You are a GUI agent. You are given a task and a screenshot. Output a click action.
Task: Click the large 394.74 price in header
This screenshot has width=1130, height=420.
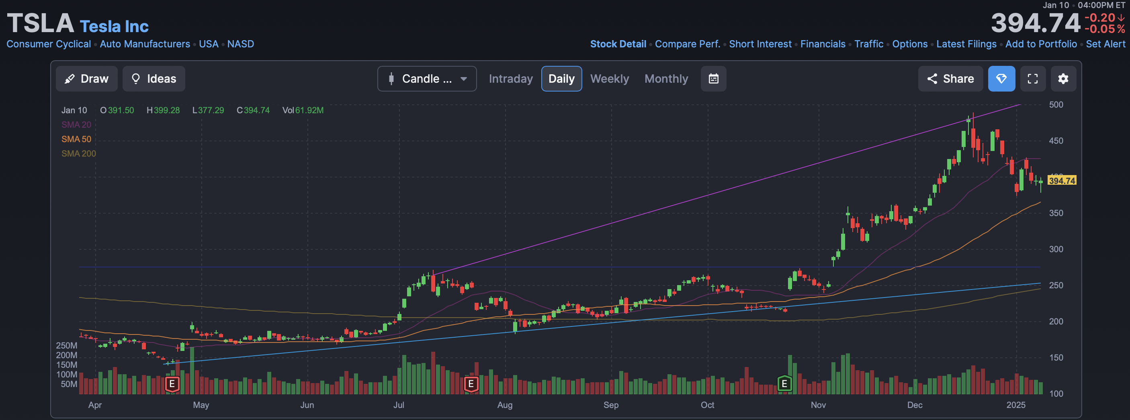coord(1035,23)
